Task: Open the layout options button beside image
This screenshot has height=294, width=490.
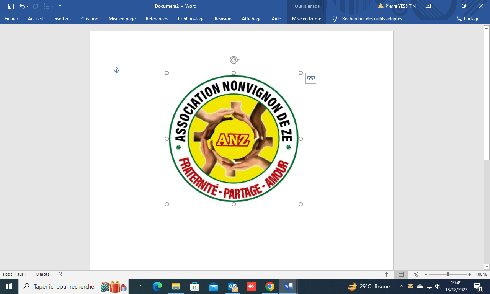Action: tap(311, 78)
